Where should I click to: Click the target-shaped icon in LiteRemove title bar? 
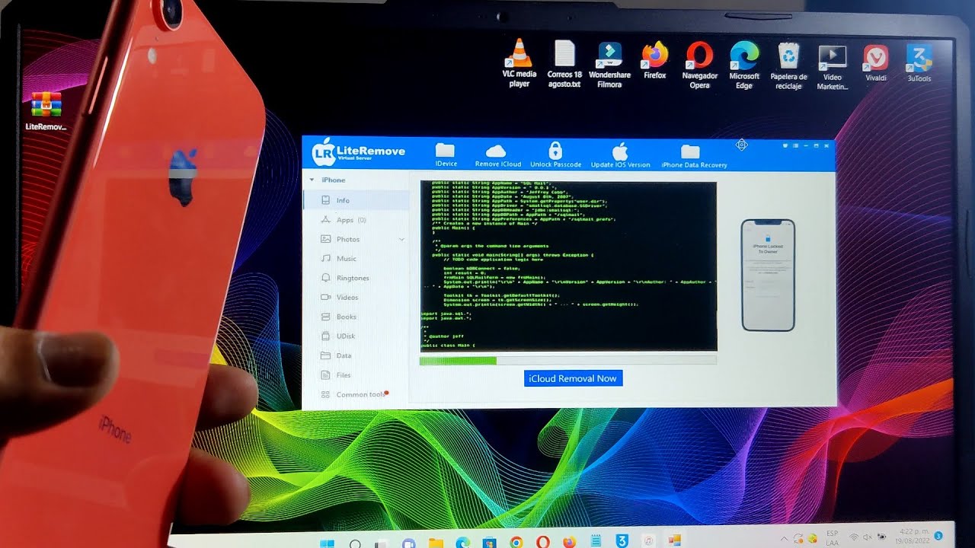[741, 145]
